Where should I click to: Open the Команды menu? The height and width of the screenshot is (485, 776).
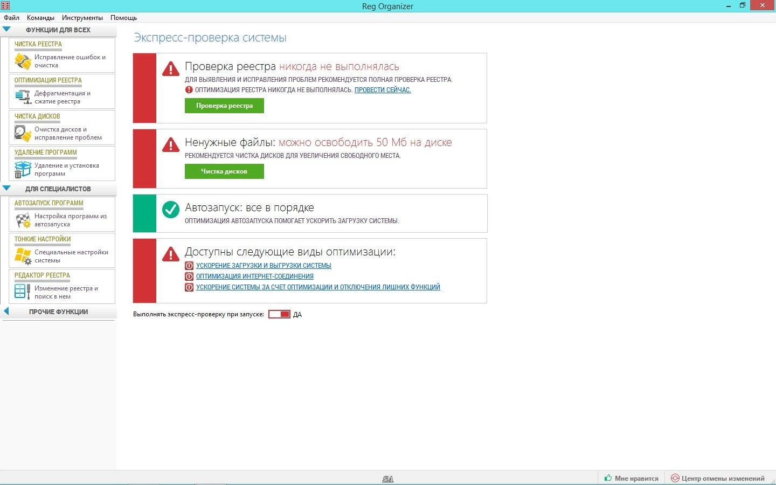coord(40,18)
